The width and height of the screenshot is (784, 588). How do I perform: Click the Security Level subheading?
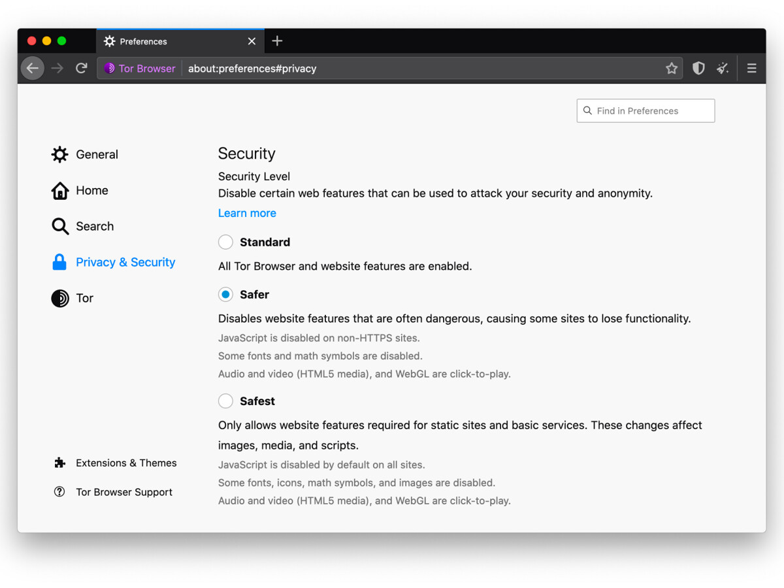point(254,176)
